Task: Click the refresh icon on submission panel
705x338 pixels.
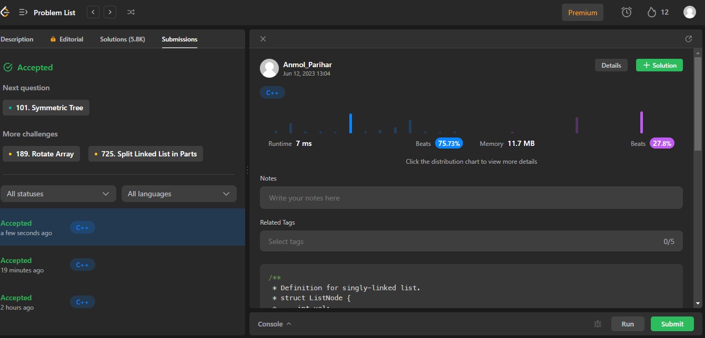Action: 688,39
